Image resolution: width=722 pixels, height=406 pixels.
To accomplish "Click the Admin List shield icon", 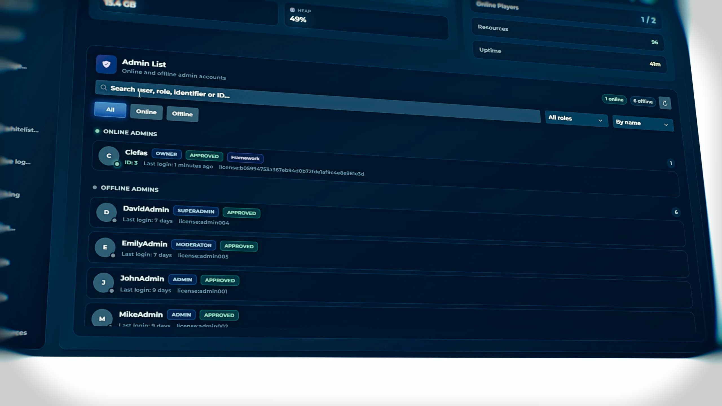I will click(x=106, y=64).
